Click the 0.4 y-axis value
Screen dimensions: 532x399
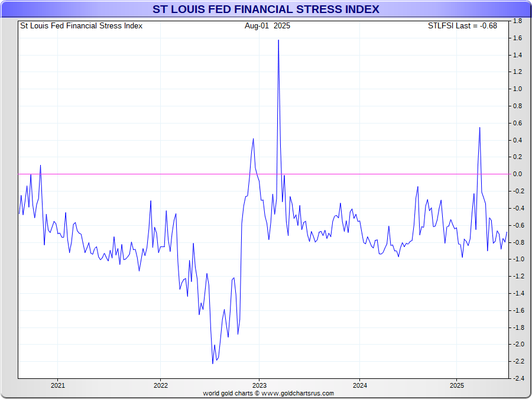point(518,140)
